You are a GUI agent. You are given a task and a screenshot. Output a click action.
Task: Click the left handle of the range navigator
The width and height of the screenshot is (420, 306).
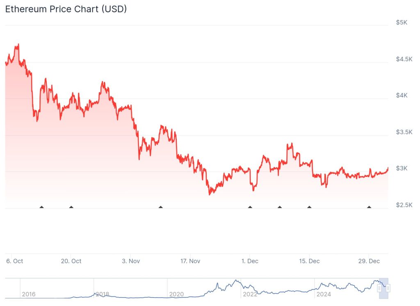379,288
